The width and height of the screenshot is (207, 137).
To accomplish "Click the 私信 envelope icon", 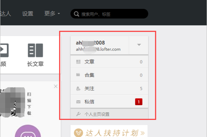I will point(78,102).
